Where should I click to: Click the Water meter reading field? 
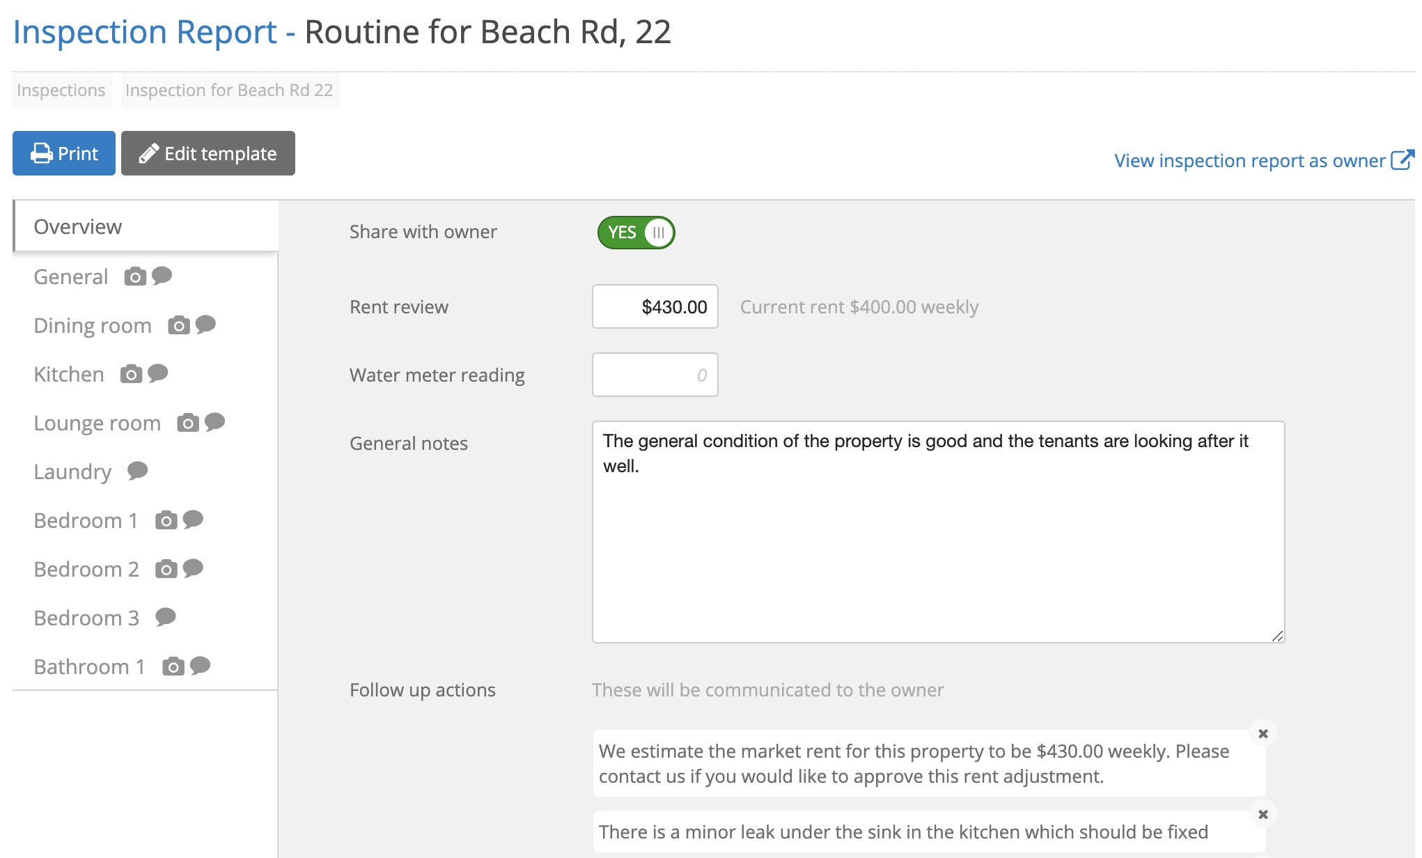pos(655,375)
